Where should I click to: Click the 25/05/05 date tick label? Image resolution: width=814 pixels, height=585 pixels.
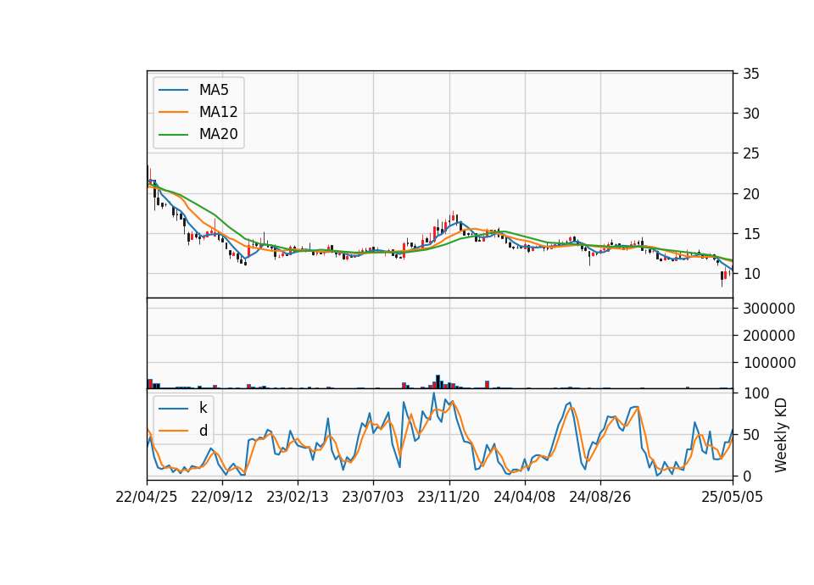coord(732,497)
